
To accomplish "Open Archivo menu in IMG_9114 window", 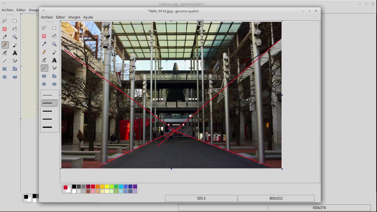I will click(x=47, y=17).
